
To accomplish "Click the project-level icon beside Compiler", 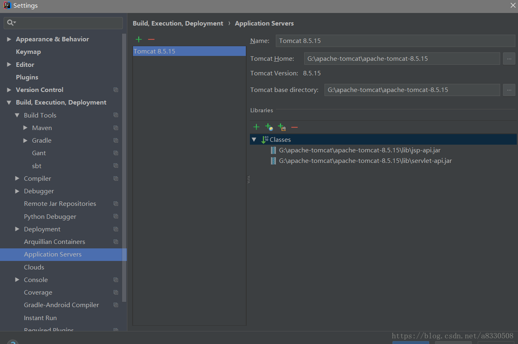I will (x=116, y=178).
